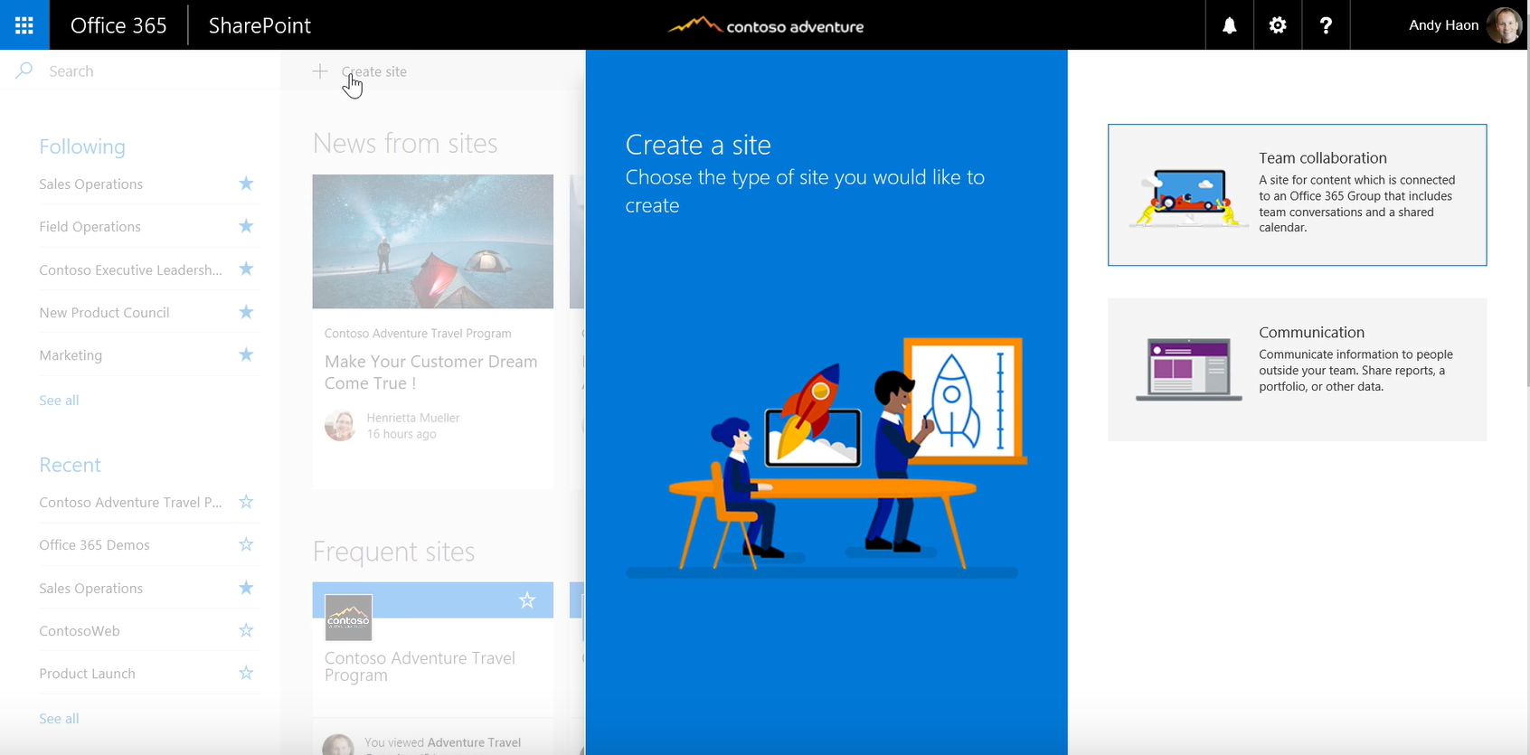Click the Contoso Adventure logo

765,25
